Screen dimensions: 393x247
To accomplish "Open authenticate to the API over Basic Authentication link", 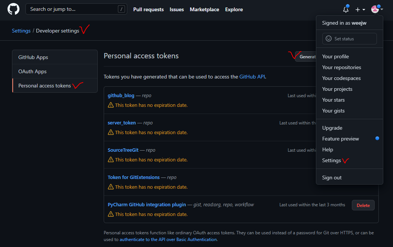I will tap(168, 240).
